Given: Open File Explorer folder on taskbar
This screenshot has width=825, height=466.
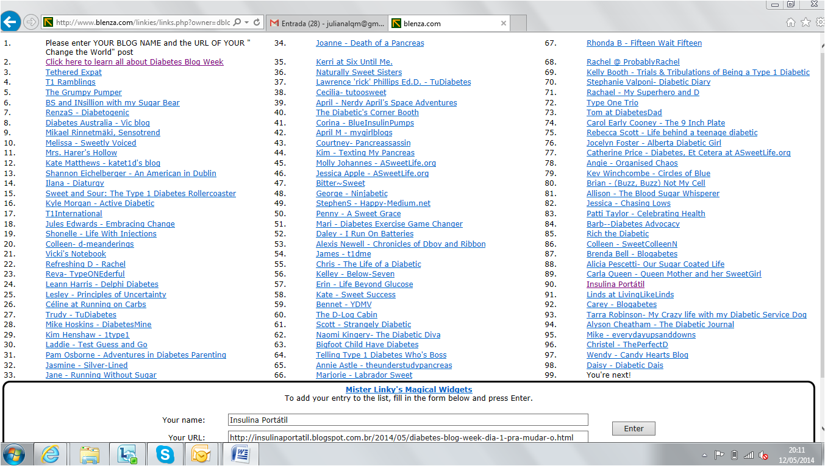Looking at the screenshot, I should pos(90,454).
